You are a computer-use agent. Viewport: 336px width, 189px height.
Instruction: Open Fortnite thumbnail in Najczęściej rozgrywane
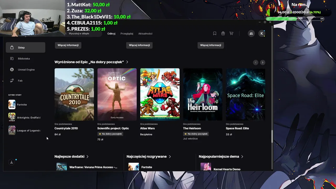click(x=134, y=167)
